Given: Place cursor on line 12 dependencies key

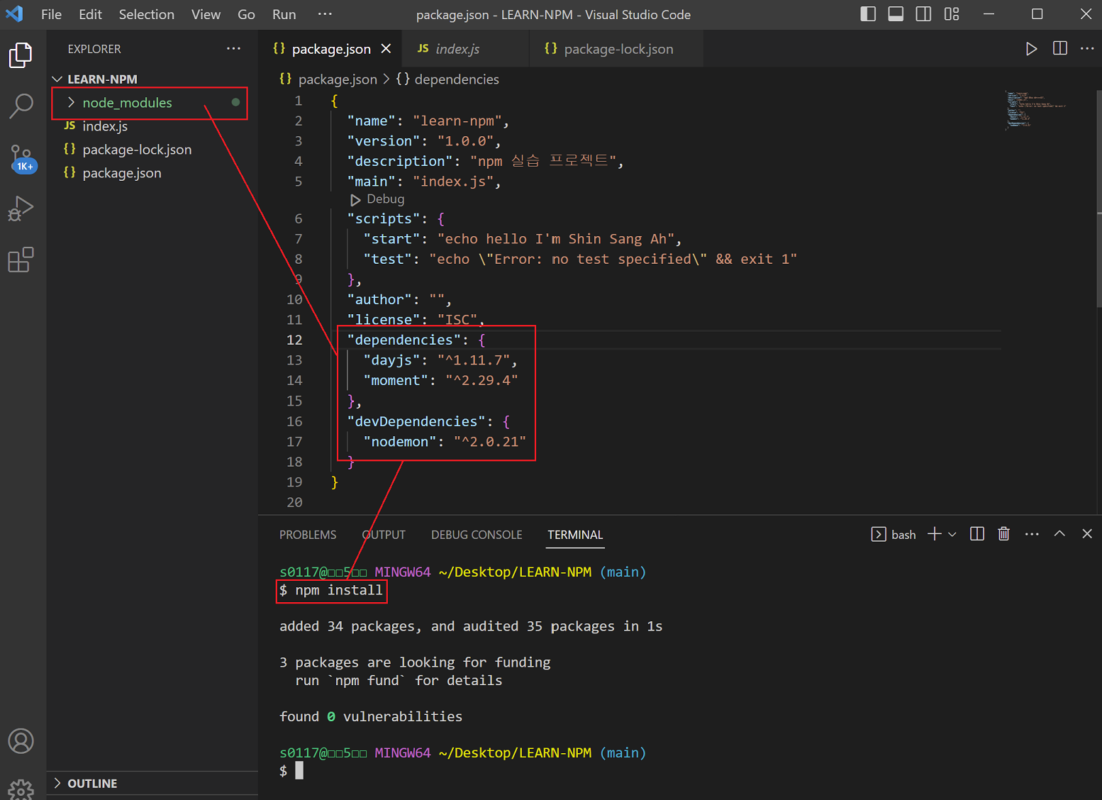Looking at the screenshot, I should tap(404, 340).
